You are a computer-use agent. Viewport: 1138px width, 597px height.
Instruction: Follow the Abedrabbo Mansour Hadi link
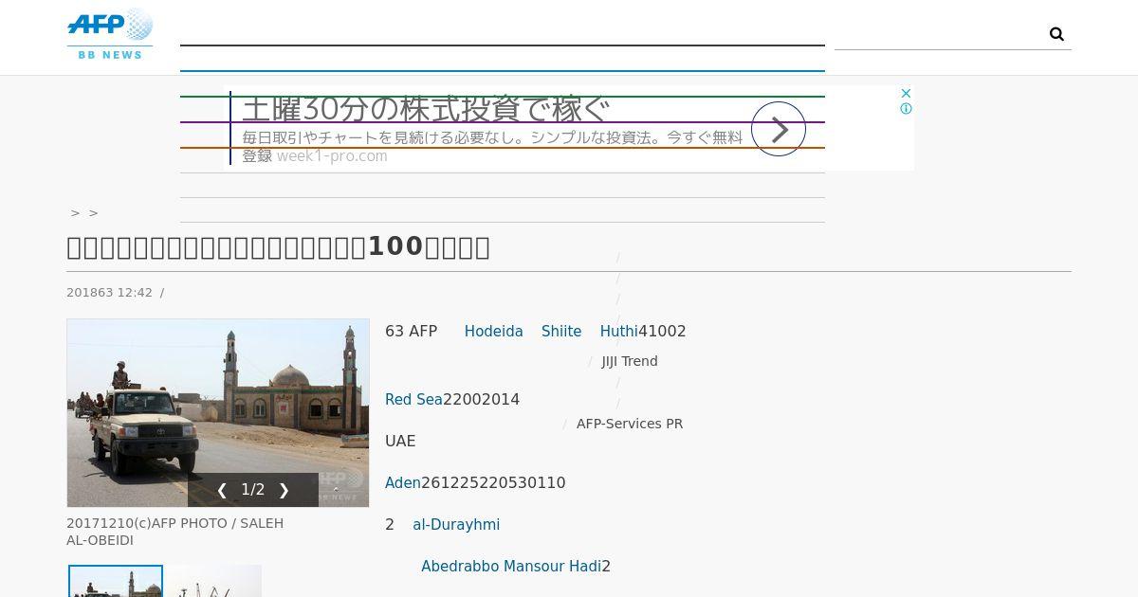click(511, 567)
